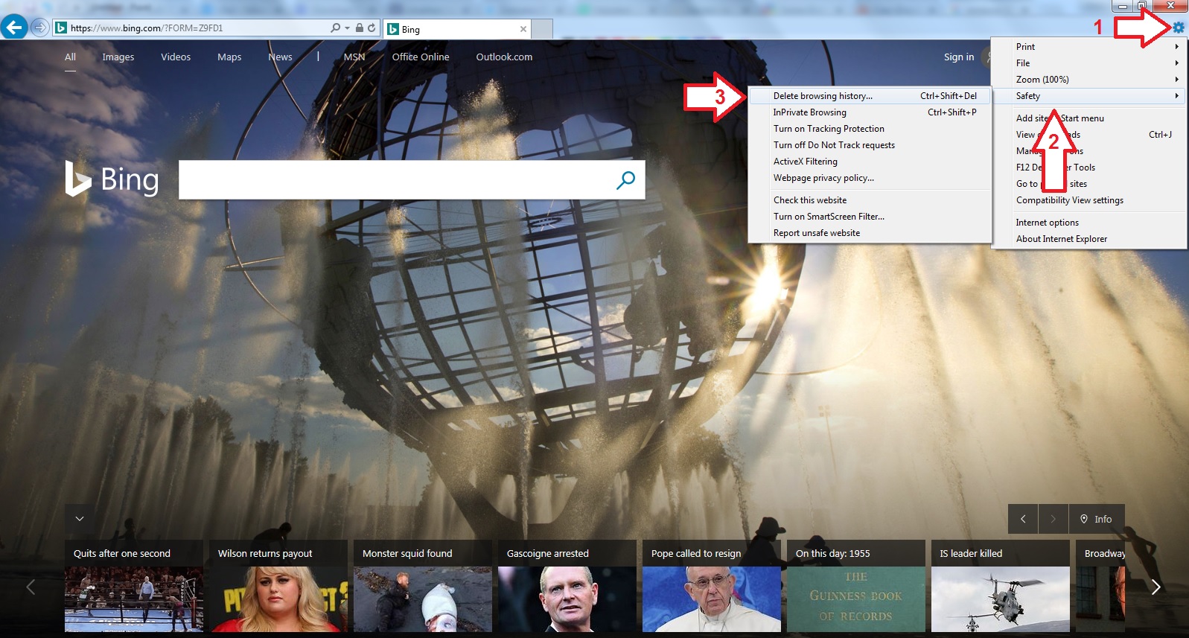Switch to the Bing tab
The height and width of the screenshot is (638, 1189).
[x=457, y=29]
